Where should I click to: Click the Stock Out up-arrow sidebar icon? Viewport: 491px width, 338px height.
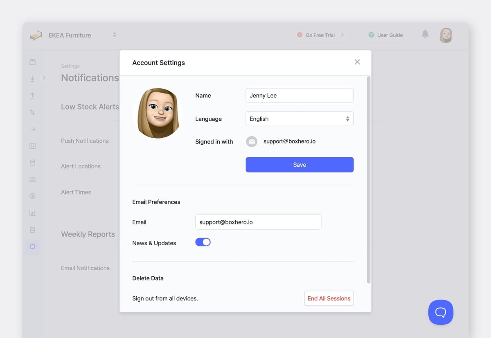(33, 95)
